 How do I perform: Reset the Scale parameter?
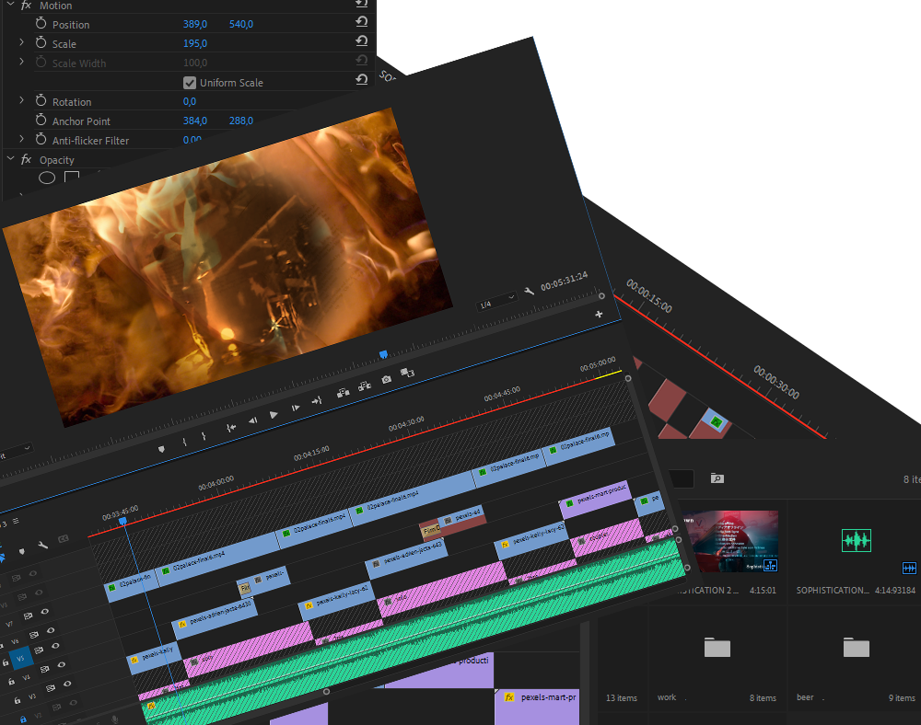pos(362,42)
